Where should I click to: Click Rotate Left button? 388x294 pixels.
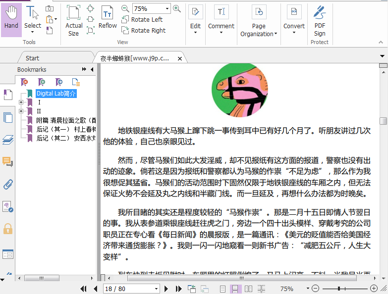(x=142, y=20)
